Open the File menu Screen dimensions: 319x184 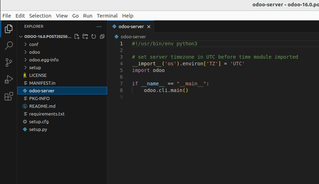7,16
